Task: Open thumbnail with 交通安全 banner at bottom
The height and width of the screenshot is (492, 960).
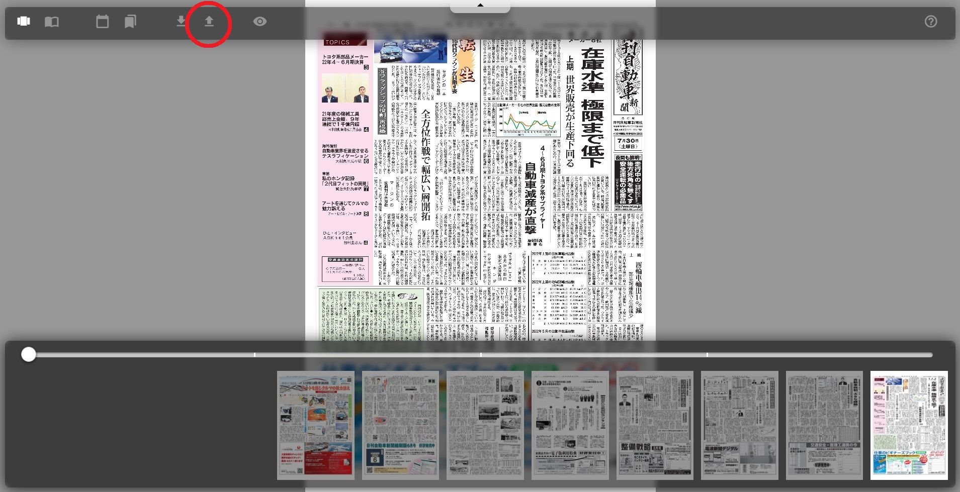Action: tap(824, 425)
